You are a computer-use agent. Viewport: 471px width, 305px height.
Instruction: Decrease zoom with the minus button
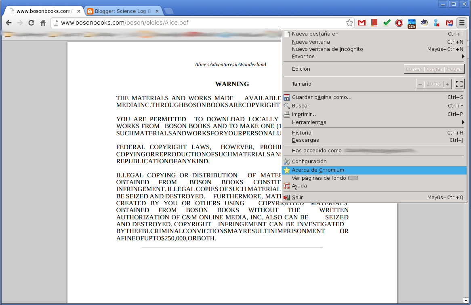[420, 84]
